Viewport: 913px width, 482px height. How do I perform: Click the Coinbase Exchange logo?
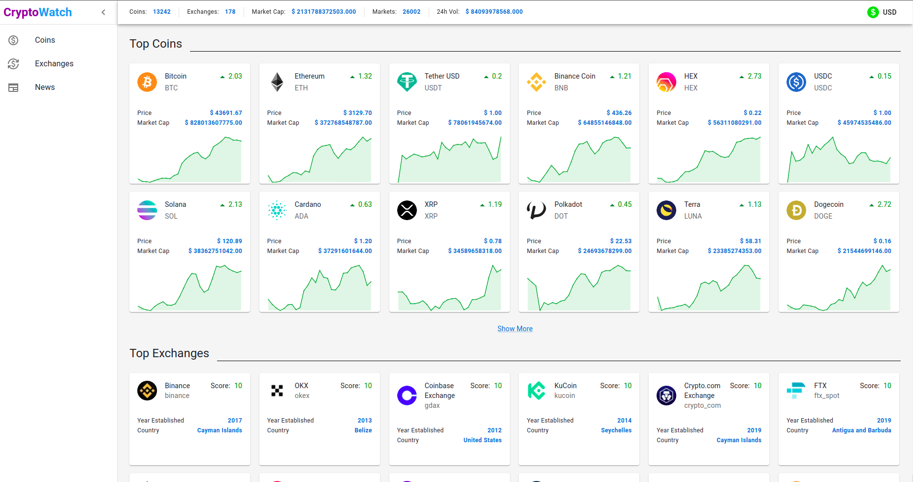(x=407, y=396)
